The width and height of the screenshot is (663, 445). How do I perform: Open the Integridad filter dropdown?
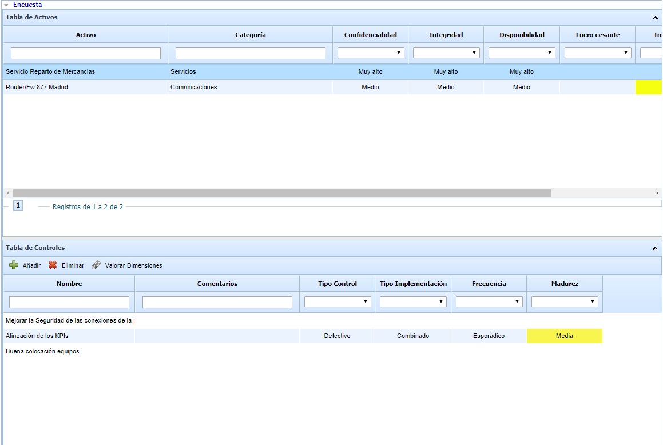pos(446,53)
